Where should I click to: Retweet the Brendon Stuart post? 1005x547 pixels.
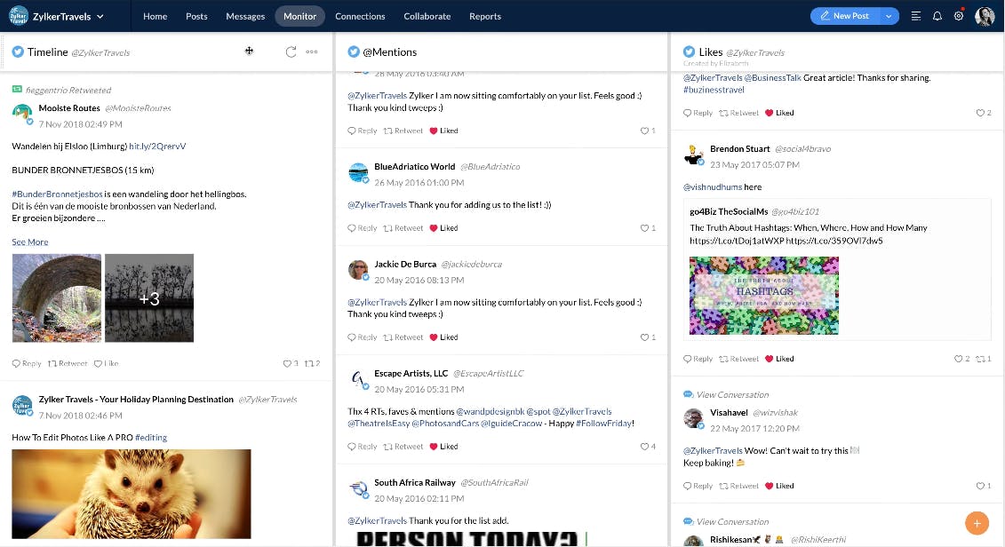pos(739,359)
